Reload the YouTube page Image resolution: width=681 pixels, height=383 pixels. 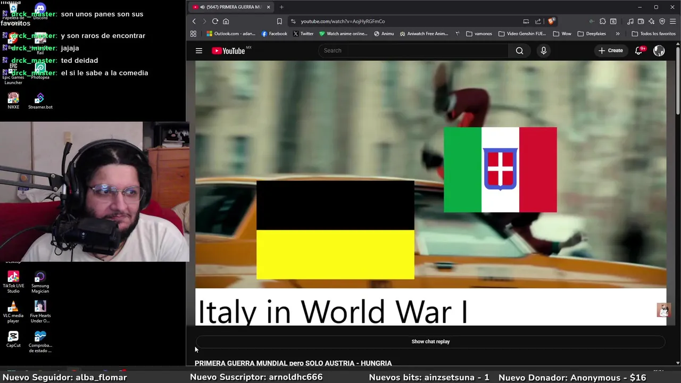point(215,21)
